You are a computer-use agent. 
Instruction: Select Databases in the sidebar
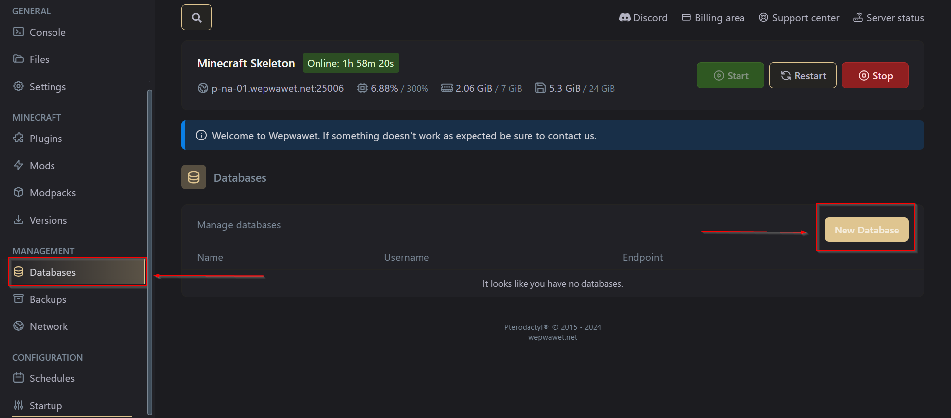point(77,272)
